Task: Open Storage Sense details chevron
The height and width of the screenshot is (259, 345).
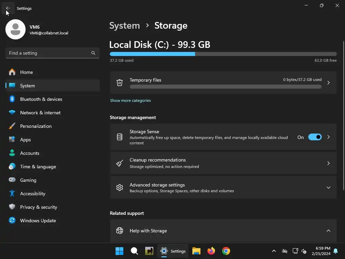Action: tap(328, 137)
